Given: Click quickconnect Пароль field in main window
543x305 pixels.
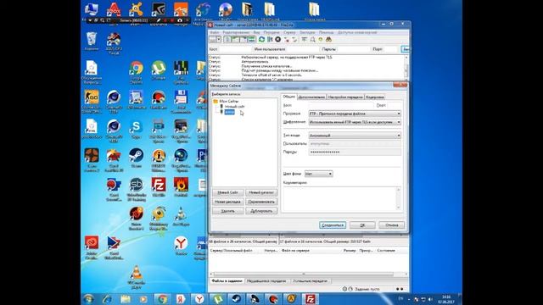Looking at the screenshot, I should pos(353,49).
